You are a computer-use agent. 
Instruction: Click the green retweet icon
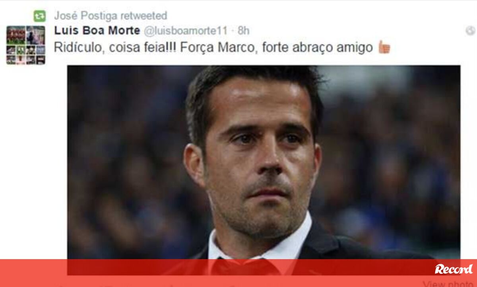click(39, 16)
